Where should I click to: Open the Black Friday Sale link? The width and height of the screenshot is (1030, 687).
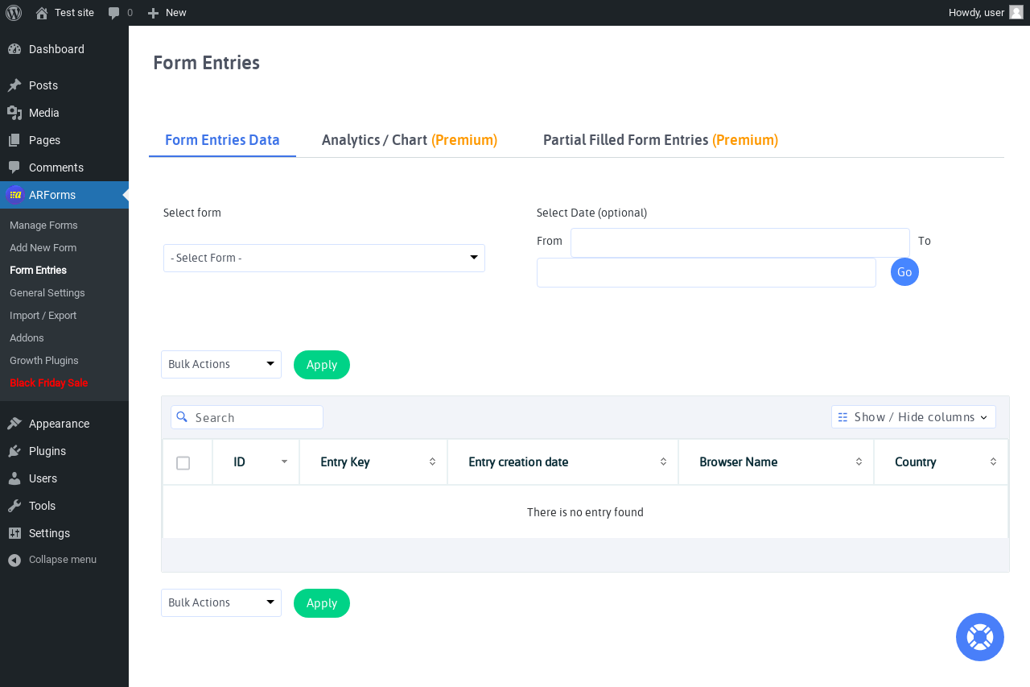point(49,383)
